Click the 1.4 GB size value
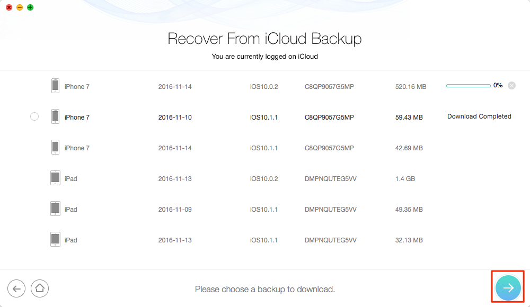This screenshot has width=530, height=307. tap(405, 179)
